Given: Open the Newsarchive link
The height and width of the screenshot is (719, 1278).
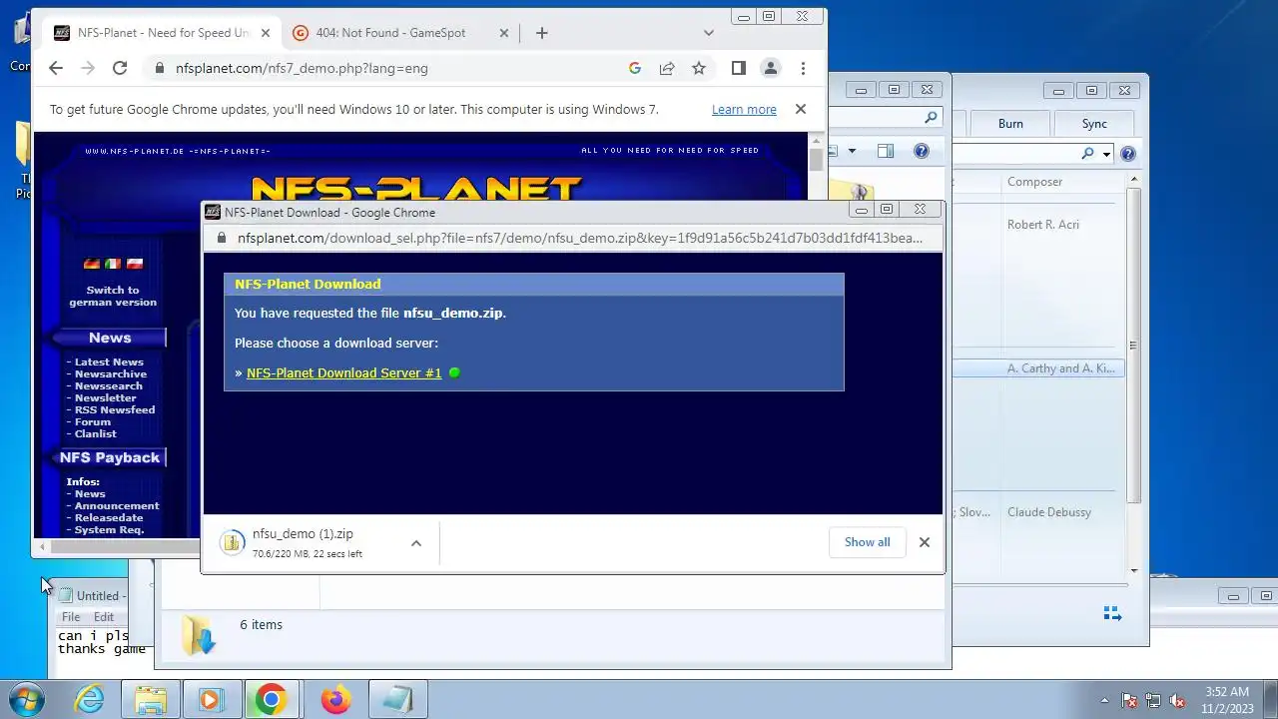Looking at the screenshot, I should (111, 373).
